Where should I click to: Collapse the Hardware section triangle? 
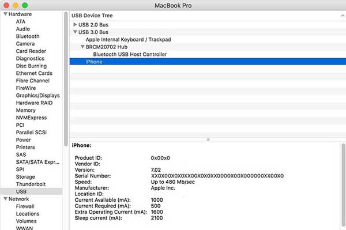[x=6, y=14]
